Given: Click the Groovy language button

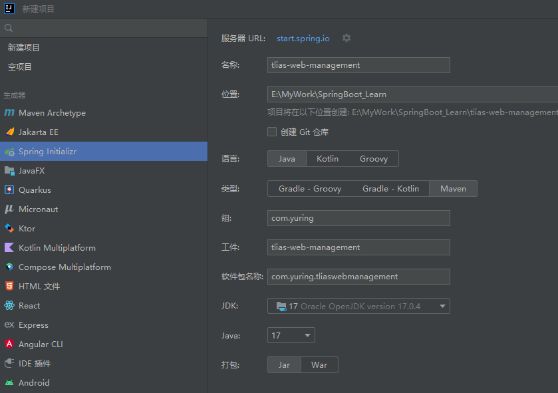Looking at the screenshot, I should (374, 159).
